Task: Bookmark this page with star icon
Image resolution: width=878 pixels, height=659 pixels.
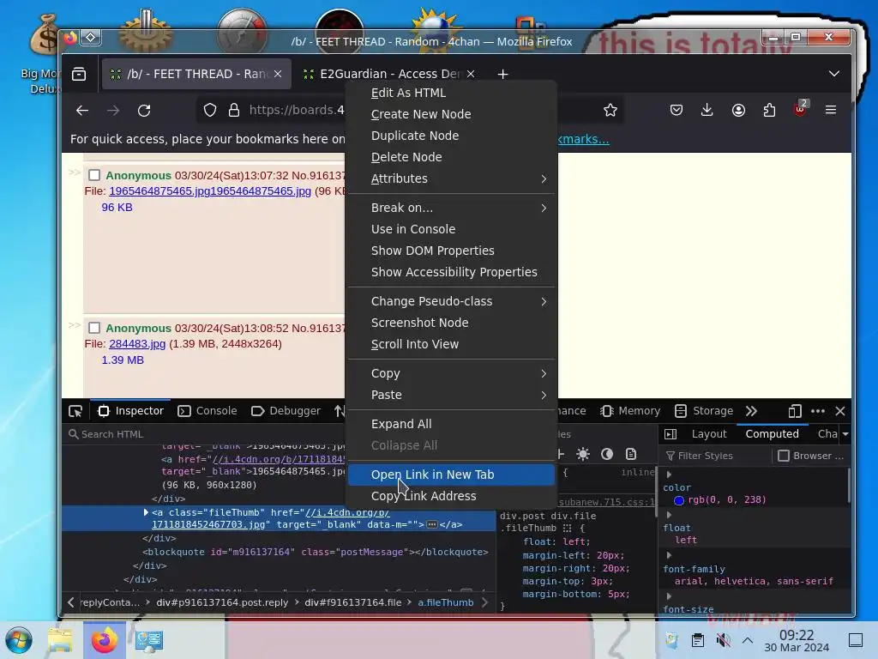Action: (610, 111)
